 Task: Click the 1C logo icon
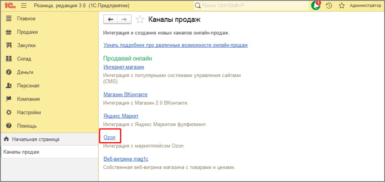point(9,6)
